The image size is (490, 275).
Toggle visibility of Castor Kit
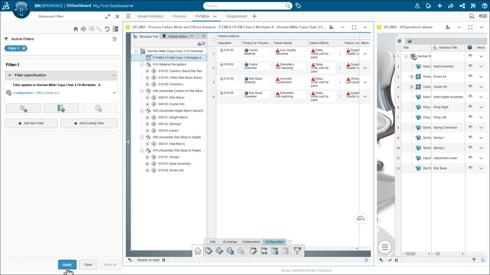pyautogui.click(x=470, y=87)
